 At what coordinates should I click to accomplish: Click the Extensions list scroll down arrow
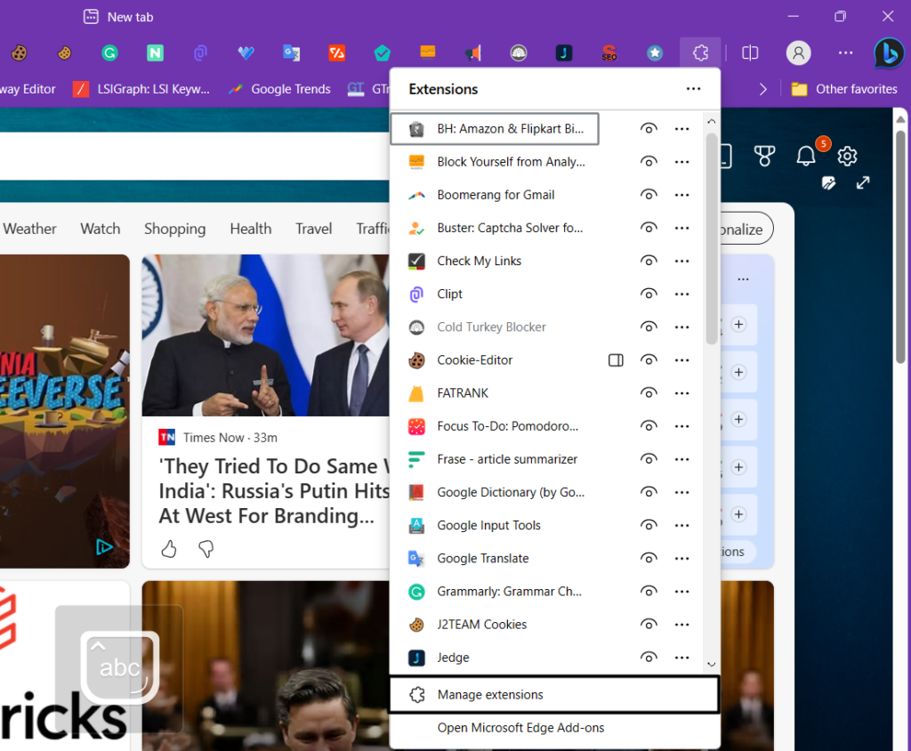(x=711, y=664)
